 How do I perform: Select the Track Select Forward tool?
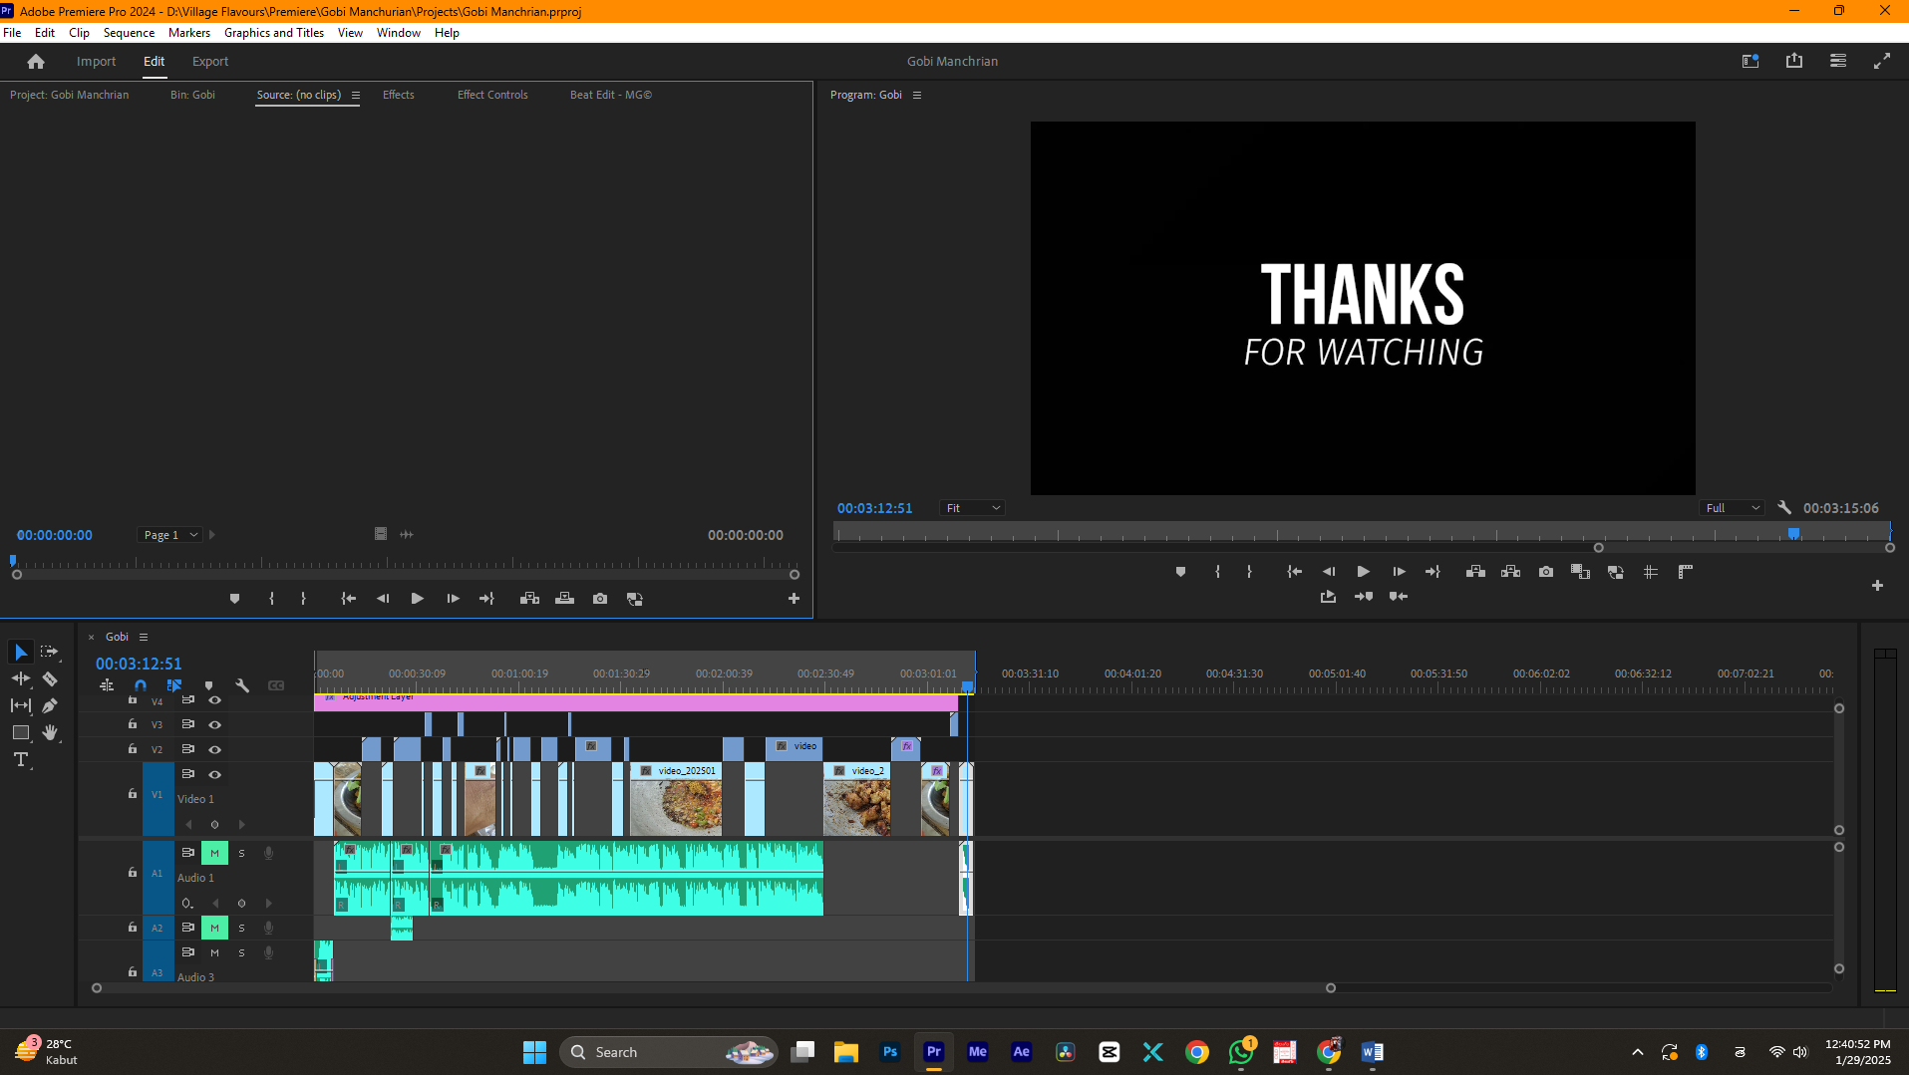click(x=49, y=652)
